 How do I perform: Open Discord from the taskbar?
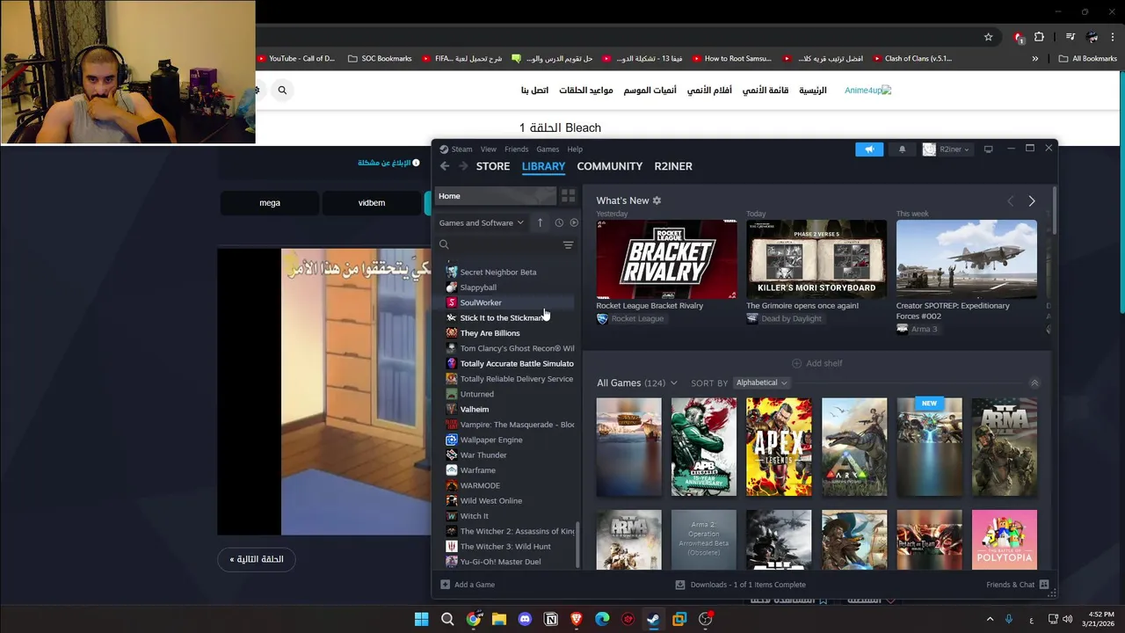(525, 619)
